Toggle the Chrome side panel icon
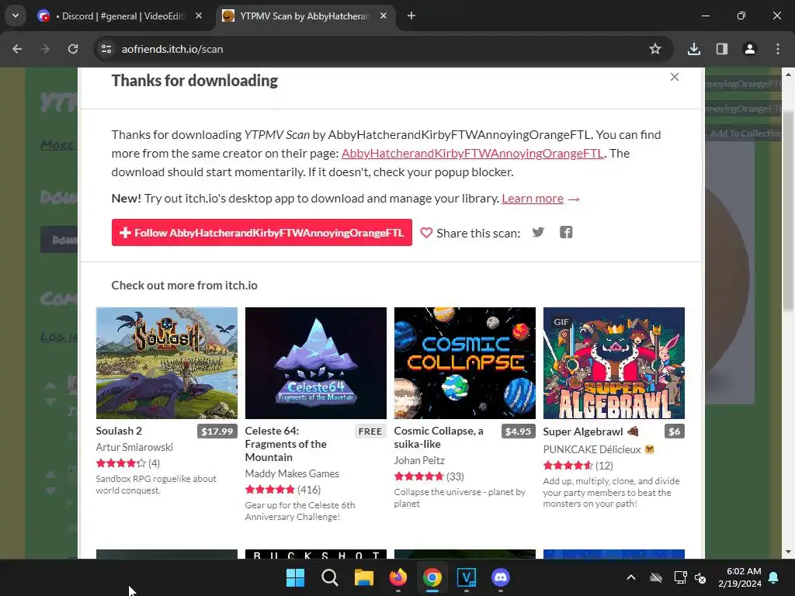Screen dimensions: 795x596 pyautogui.click(x=722, y=49)
